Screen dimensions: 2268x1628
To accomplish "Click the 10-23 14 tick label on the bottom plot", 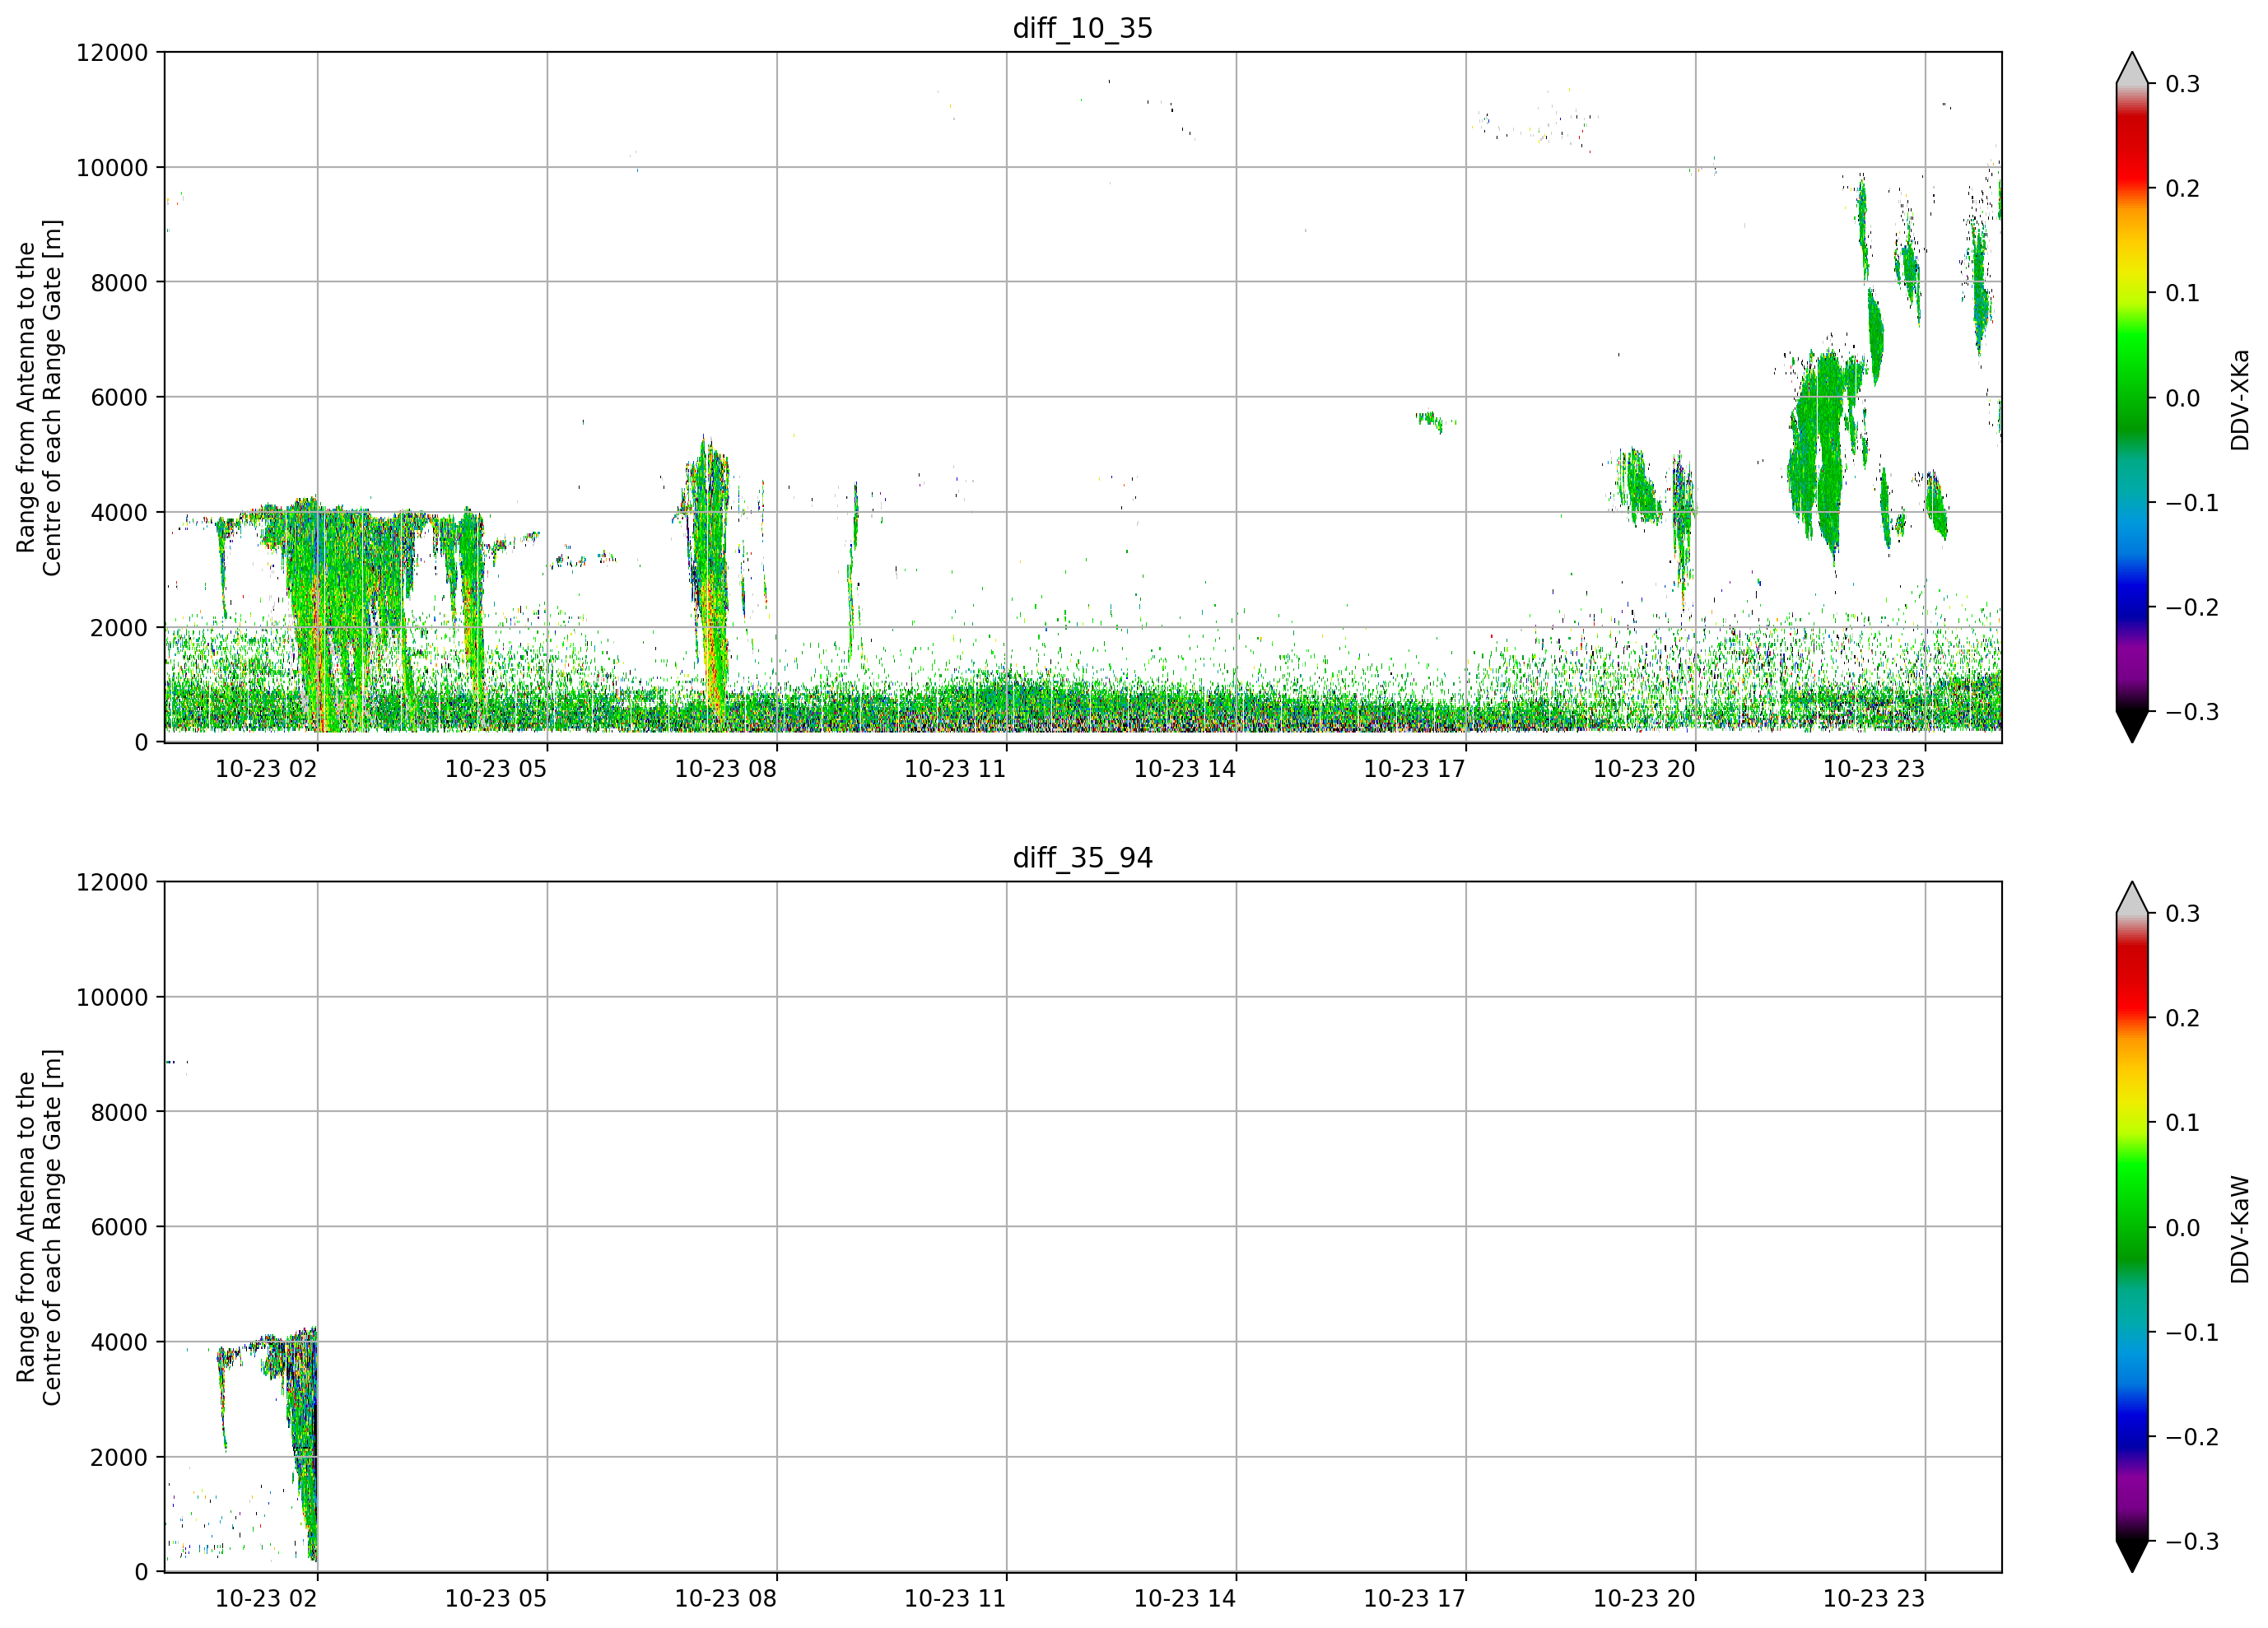I will pyautogui.click(x=1185, y=1599).
